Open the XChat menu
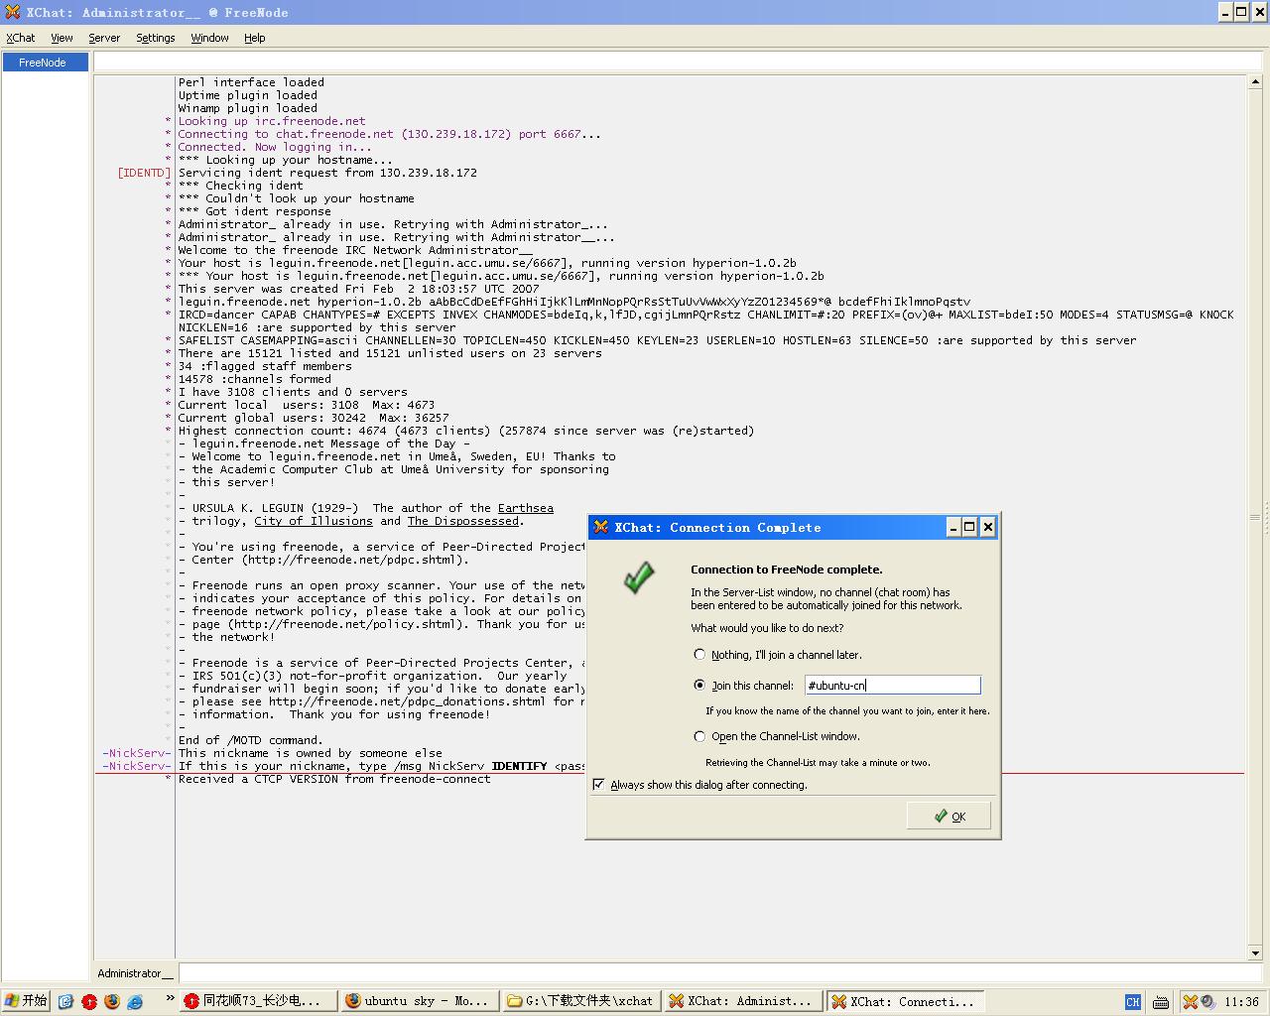Screen dimensions: 1270x1016 click(21, 38)
